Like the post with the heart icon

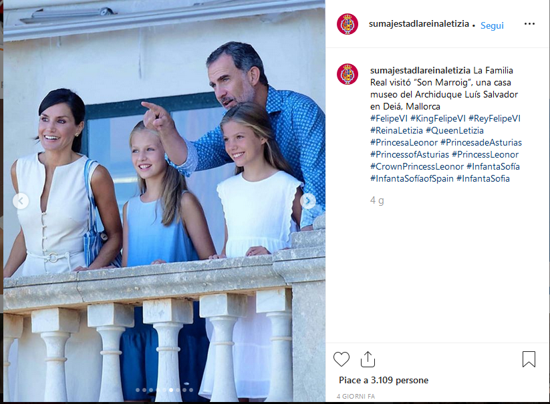coord(341,359)
